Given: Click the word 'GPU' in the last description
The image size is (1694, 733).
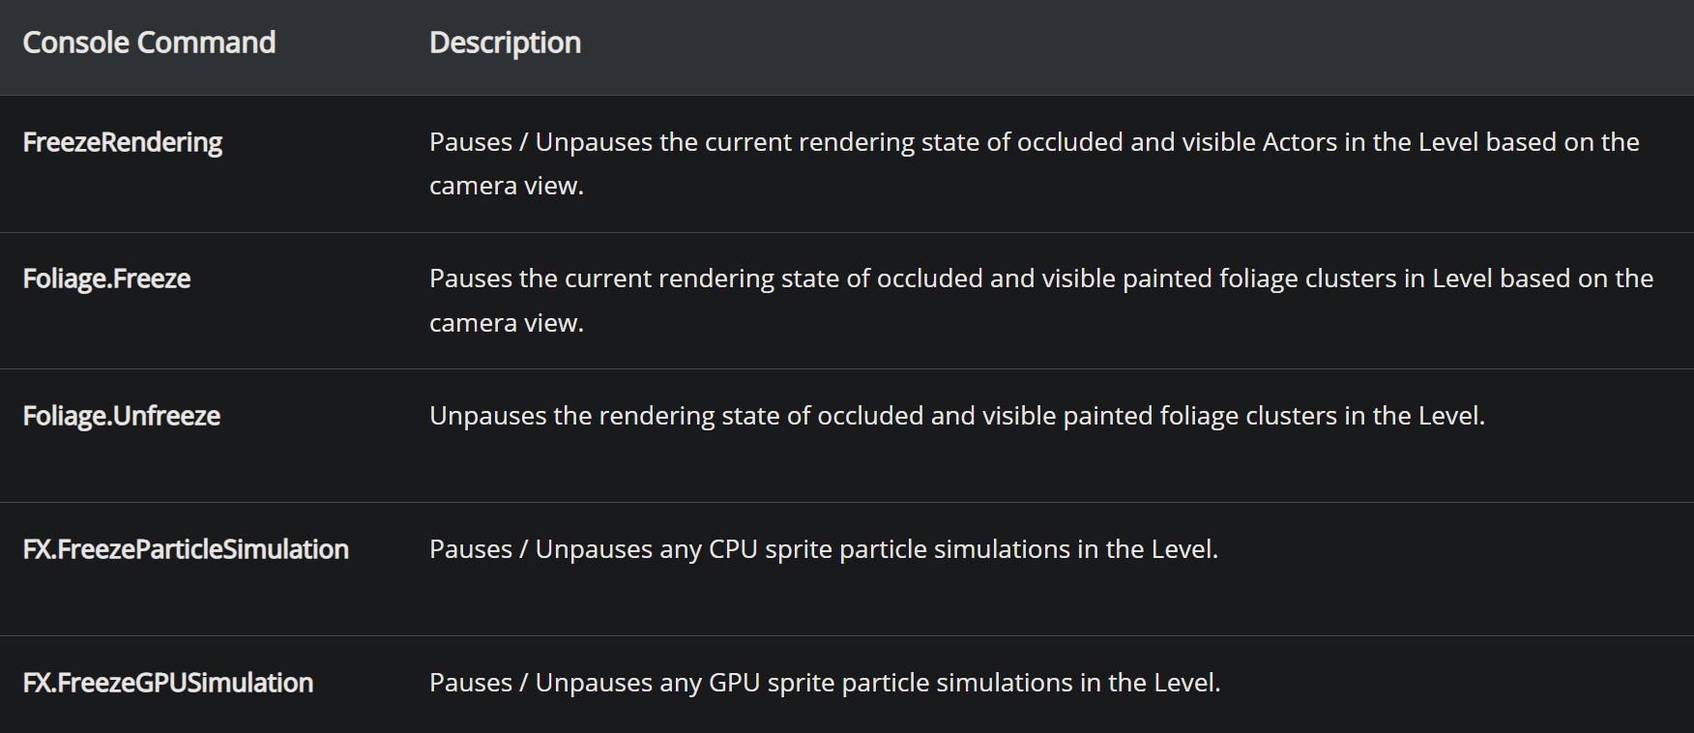Looking at the screenshot, I should (x=735, y=683).
